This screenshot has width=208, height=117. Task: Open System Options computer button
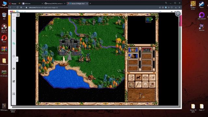click(152, 84)
